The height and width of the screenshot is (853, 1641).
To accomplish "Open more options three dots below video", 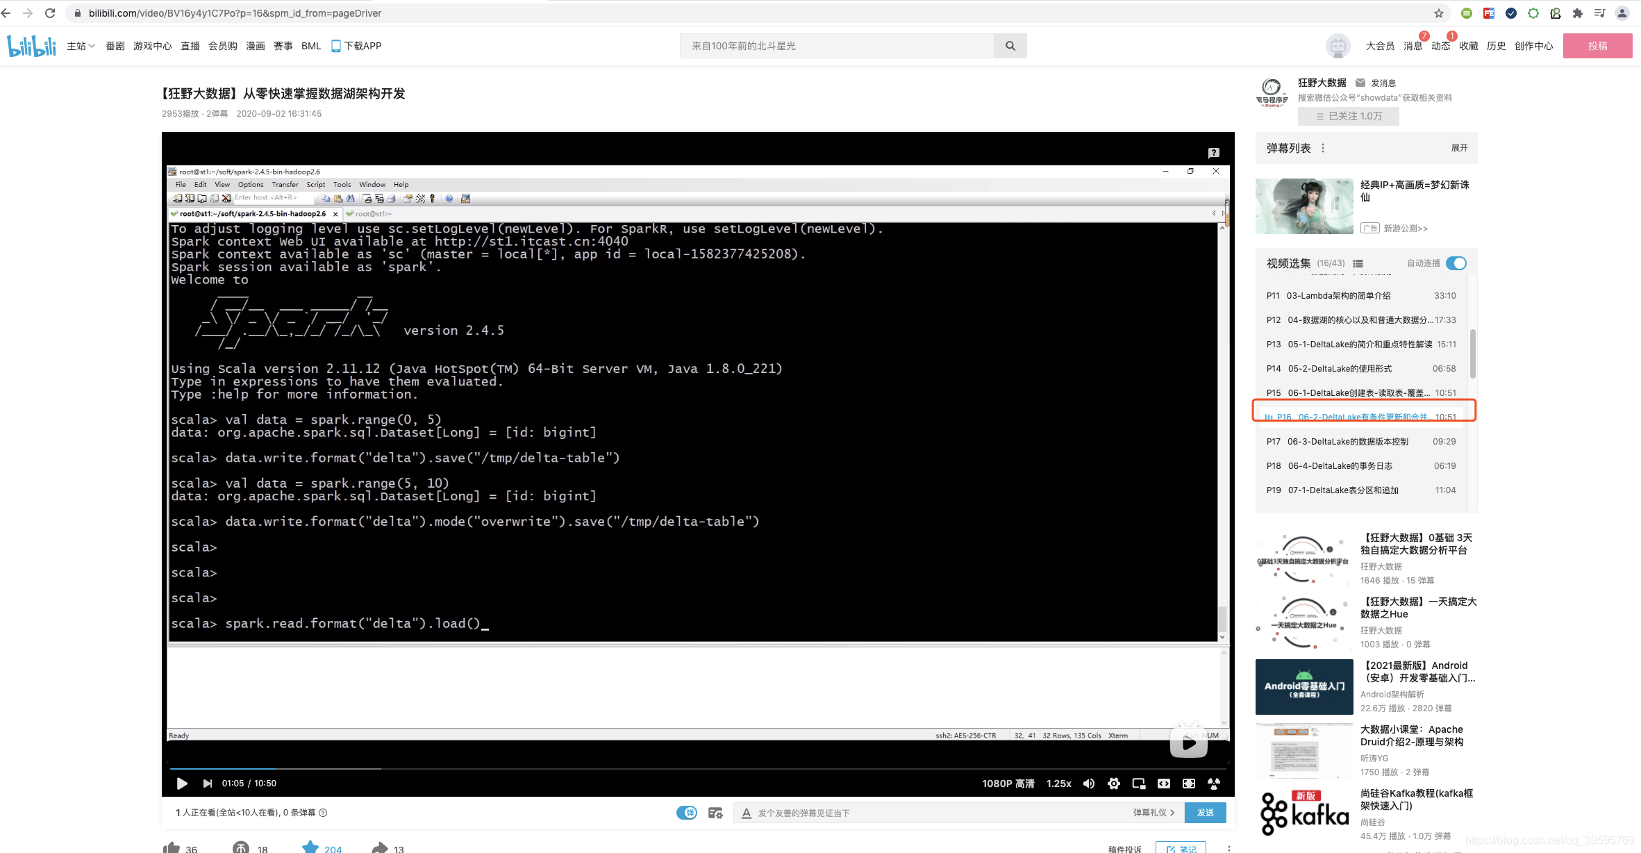I will click(1229, 848).
